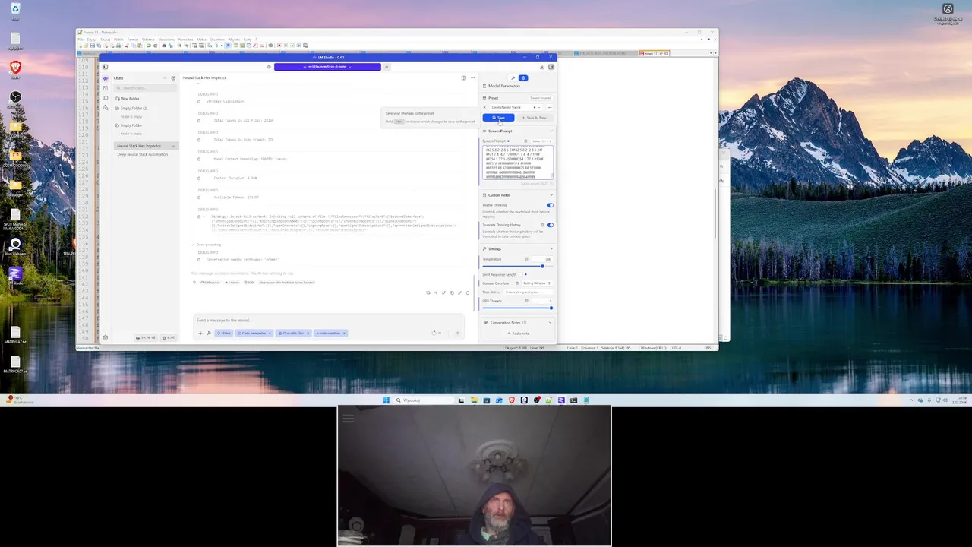The image size is (972, 547).
Task: Open Notepad++ Edycja menu
Action: (x=92, y=40)
